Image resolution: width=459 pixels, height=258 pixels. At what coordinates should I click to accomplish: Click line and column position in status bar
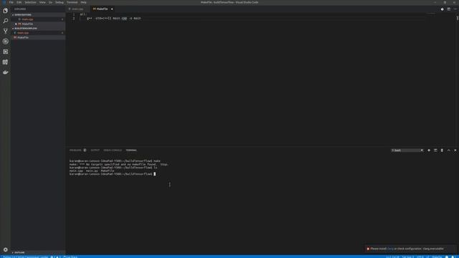[x=392, y=257]
